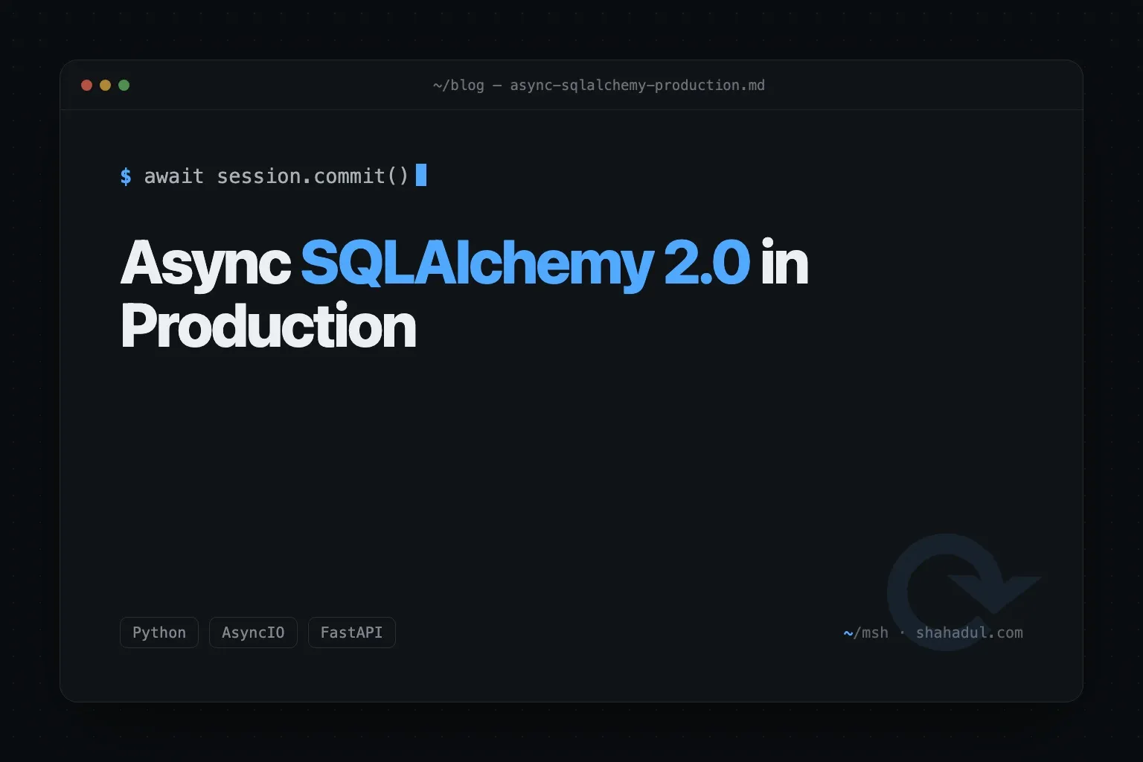Image resolution: width=1143 pixels, height=762 pixels.
Task: Click the yellow minimize dot
Action: (105, 86)
